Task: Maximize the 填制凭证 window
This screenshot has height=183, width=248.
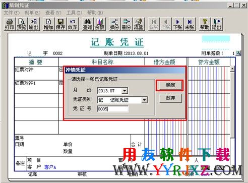Action: (x=236, y=6)
